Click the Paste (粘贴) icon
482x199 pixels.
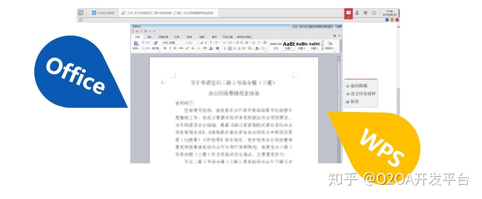point(136,43)
